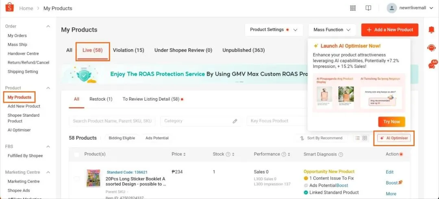439x199 pixels.
Task: Select the 20Pcs Long Sticker Booklet checkbox
Action: pyautogui.click(x=77, y=179)
